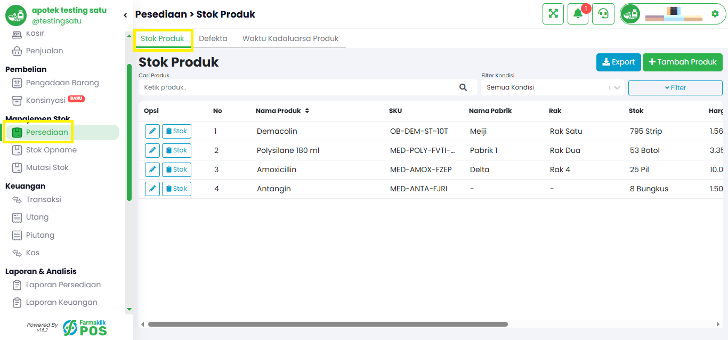The width and height of the screenshot is (728, 340).
Task: Click SKU MED-AMOX-FZEP cell
Action: click(421, 169)
